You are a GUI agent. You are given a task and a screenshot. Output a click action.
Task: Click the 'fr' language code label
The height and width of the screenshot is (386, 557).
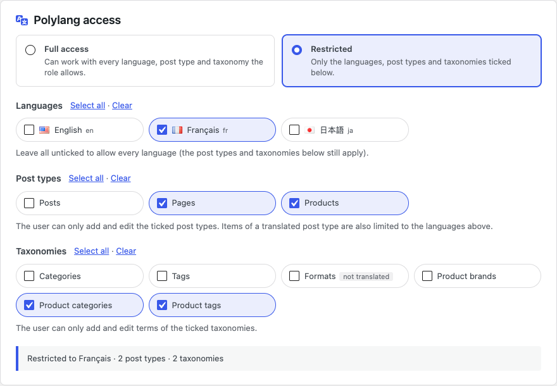click(x=225, y=131)
